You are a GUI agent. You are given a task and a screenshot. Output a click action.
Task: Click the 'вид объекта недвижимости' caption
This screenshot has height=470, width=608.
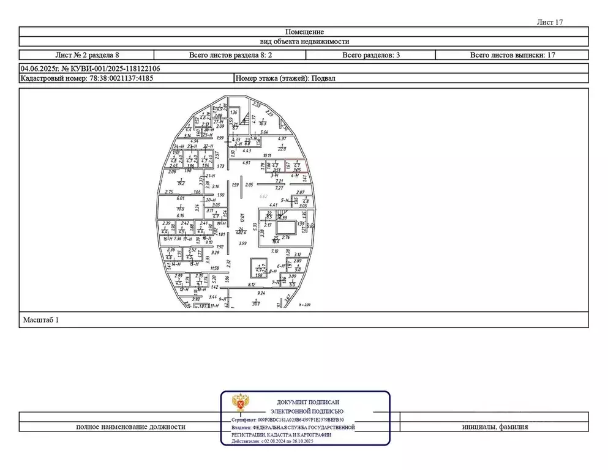[x=304, y=42]
